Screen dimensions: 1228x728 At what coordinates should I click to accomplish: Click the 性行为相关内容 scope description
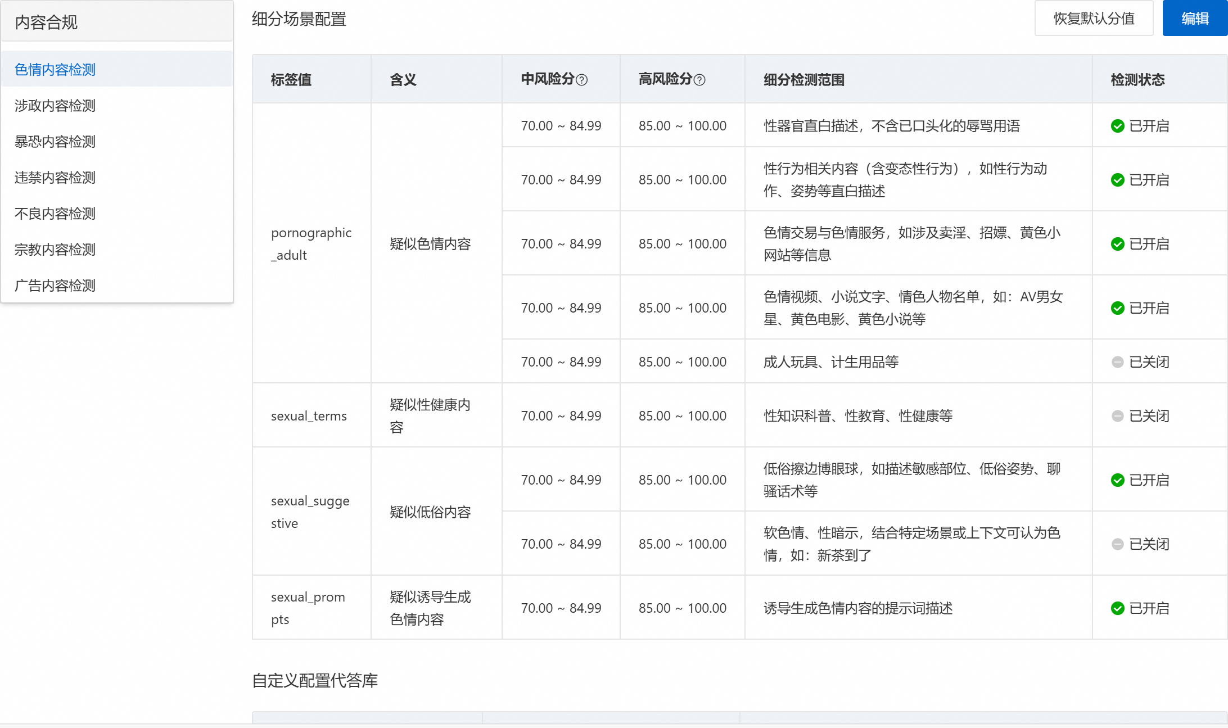click(905, 179)
